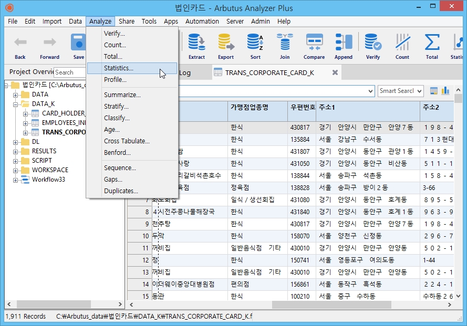Collapse the DATA_K folder node
Image resolution: width=467 pixels, height=326 pixels.
pos(15,104)
